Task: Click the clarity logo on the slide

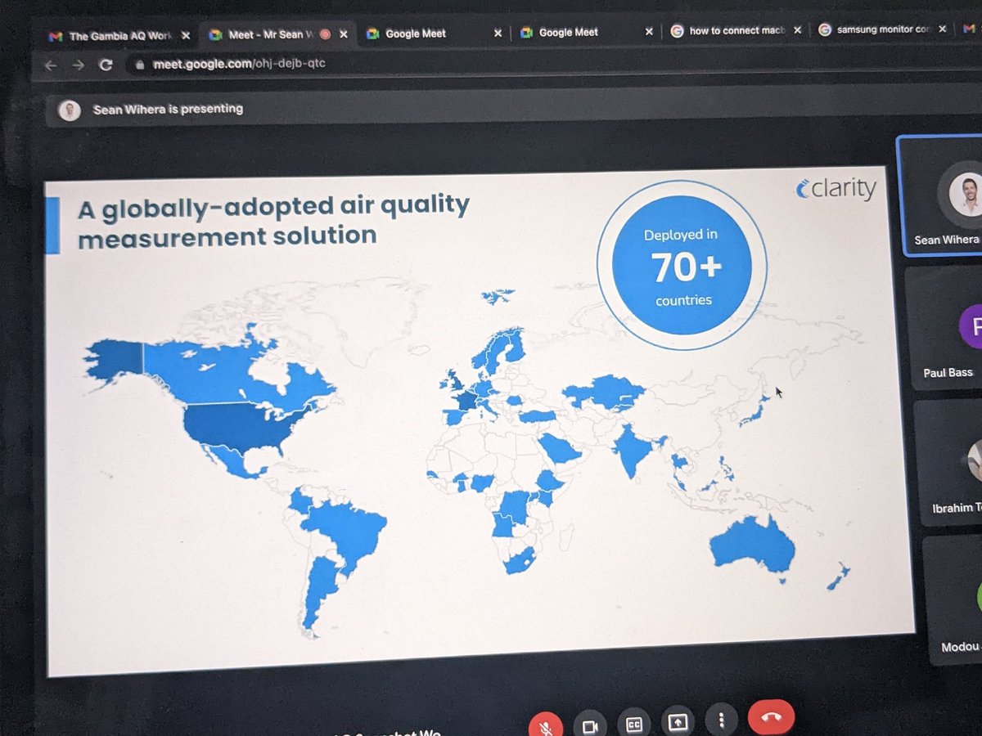Action: [835, 189]
